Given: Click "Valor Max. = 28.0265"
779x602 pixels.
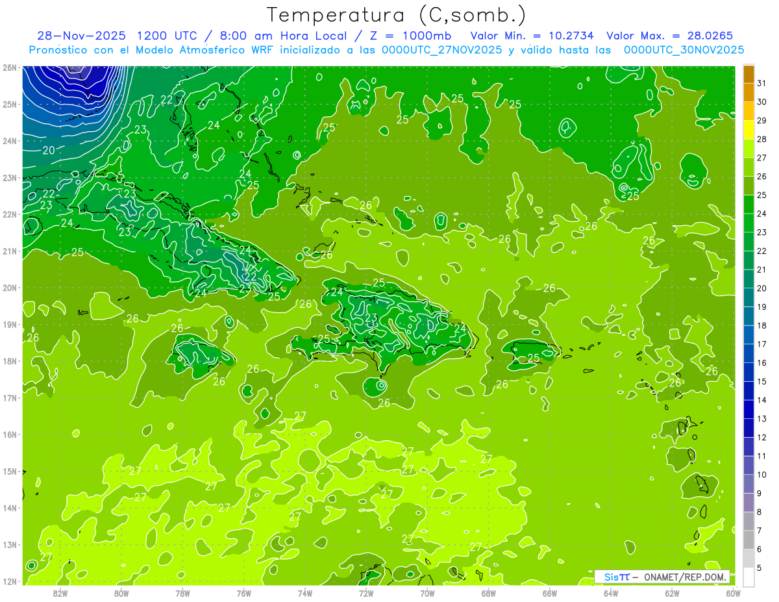Looking at the screenshot, I should (670, 36).
